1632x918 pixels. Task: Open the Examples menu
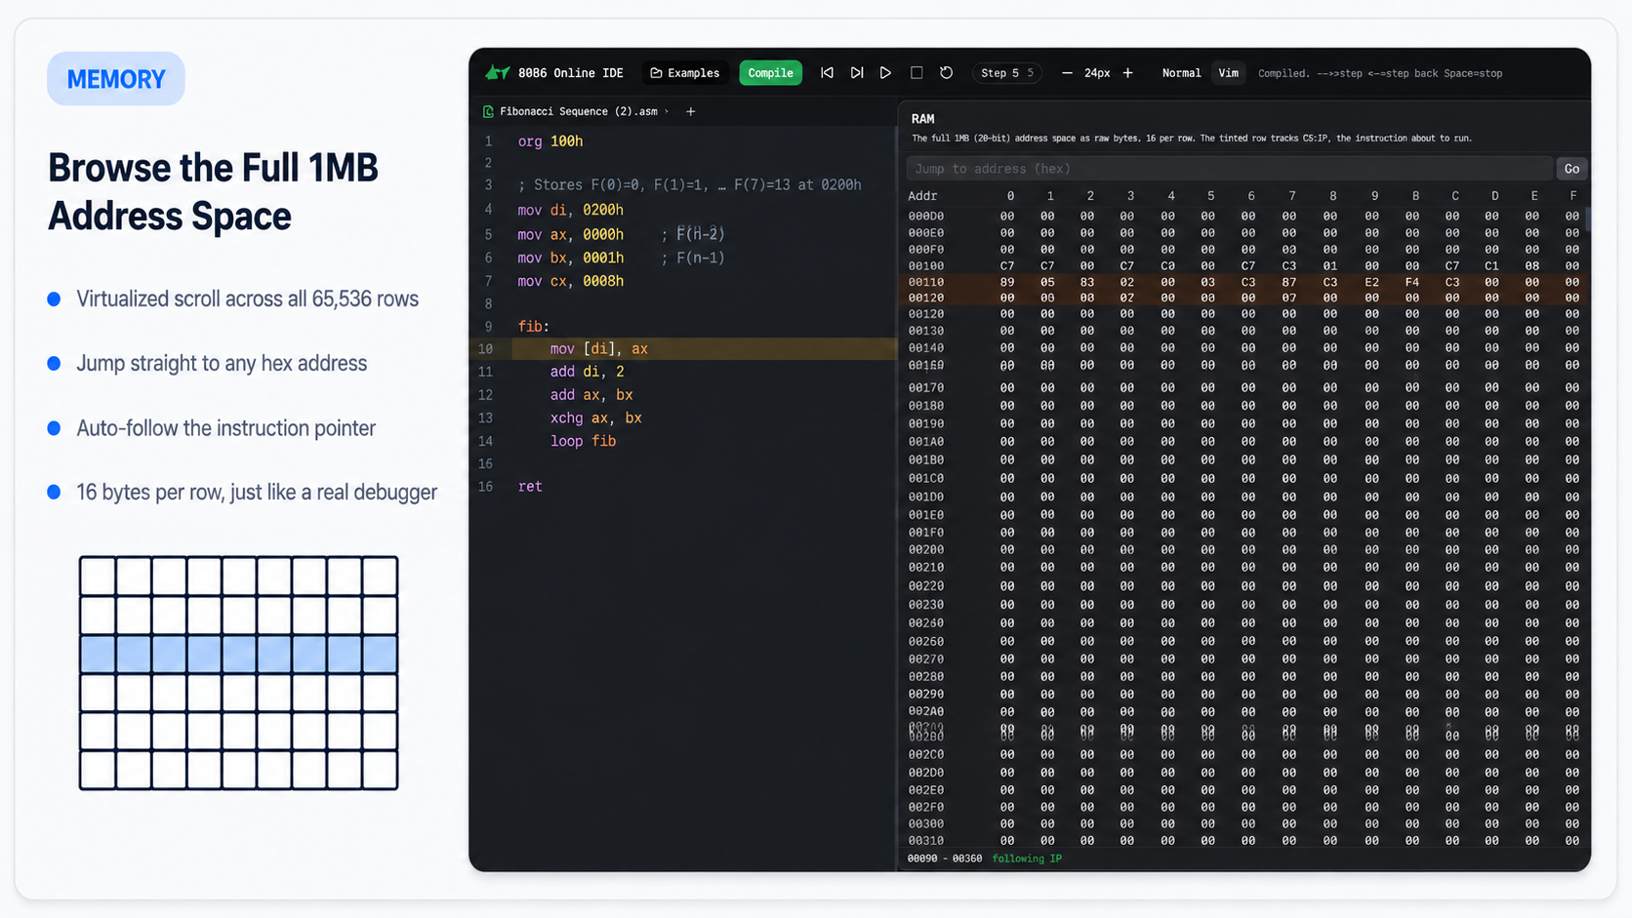click(685, 73)
